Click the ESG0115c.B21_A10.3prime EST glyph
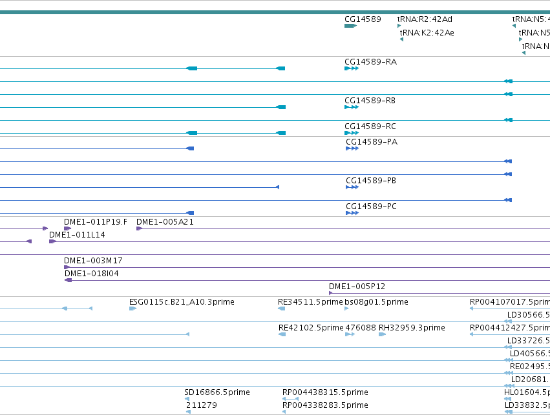The image size is (550, 415). tap(132, 309)
